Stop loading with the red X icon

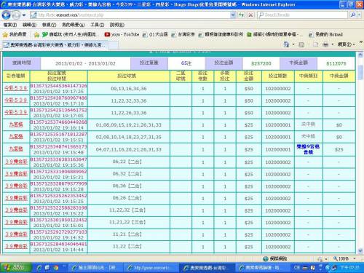point(250,15)
